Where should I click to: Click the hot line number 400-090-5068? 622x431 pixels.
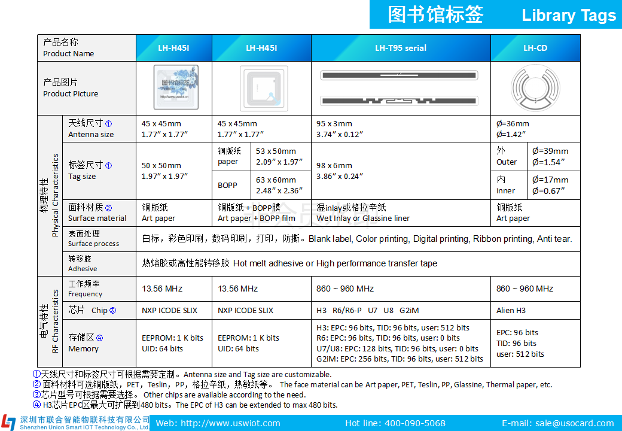(415, 423)
